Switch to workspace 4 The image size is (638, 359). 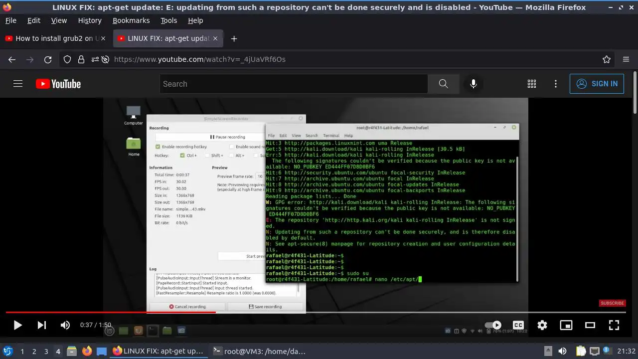click(58, 351)
